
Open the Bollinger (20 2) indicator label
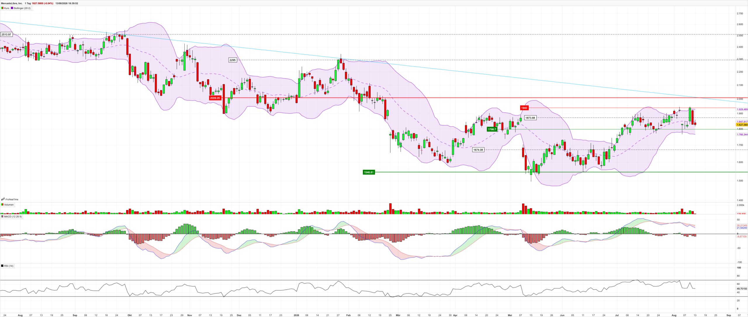pos(22,8)
